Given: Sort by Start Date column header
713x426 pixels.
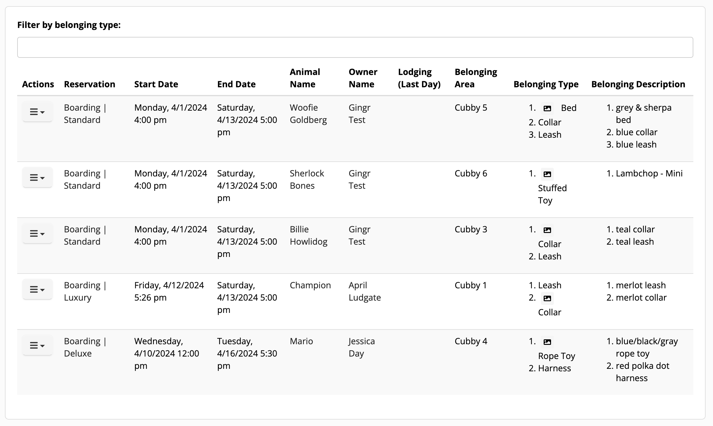Looking at the screenshot, I should point(156,84).
